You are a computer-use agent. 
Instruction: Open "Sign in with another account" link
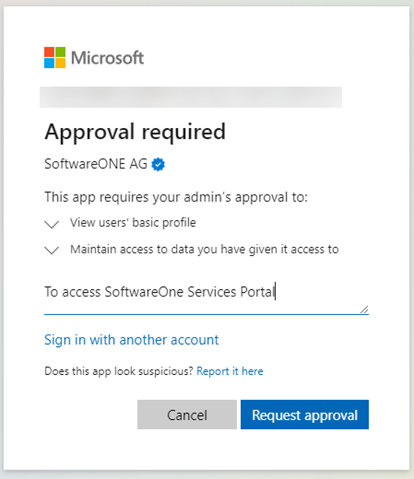132,340
